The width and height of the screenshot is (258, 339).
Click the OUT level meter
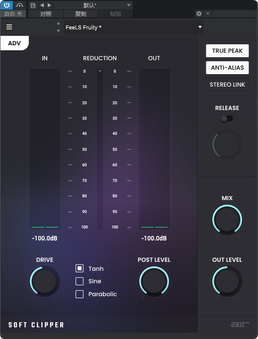[154, 149]
